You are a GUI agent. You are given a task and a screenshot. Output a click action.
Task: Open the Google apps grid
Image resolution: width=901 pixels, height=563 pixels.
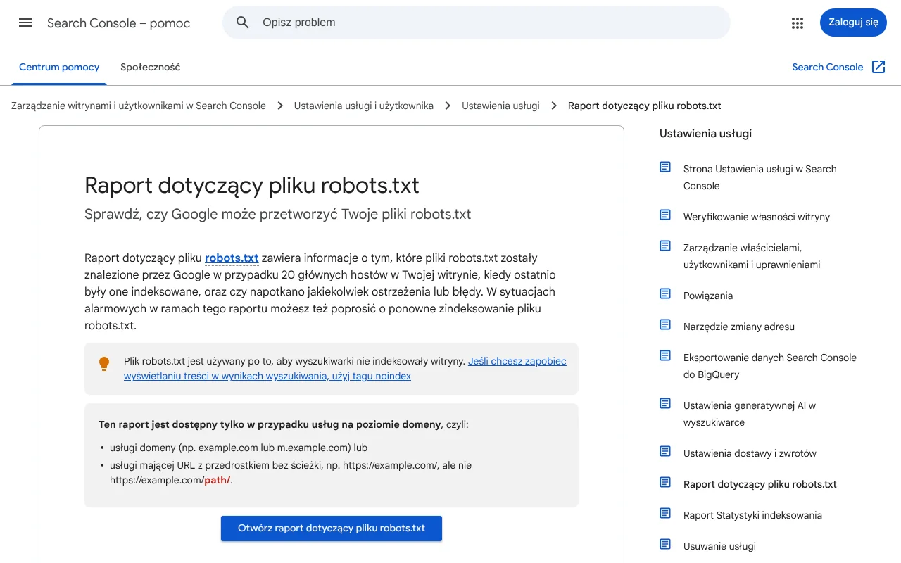(798, 23)
